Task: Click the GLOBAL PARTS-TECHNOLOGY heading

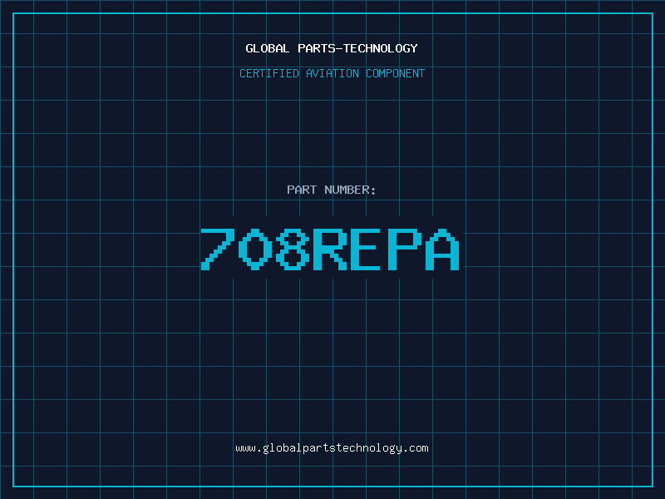Action: [x=332, y=48]
